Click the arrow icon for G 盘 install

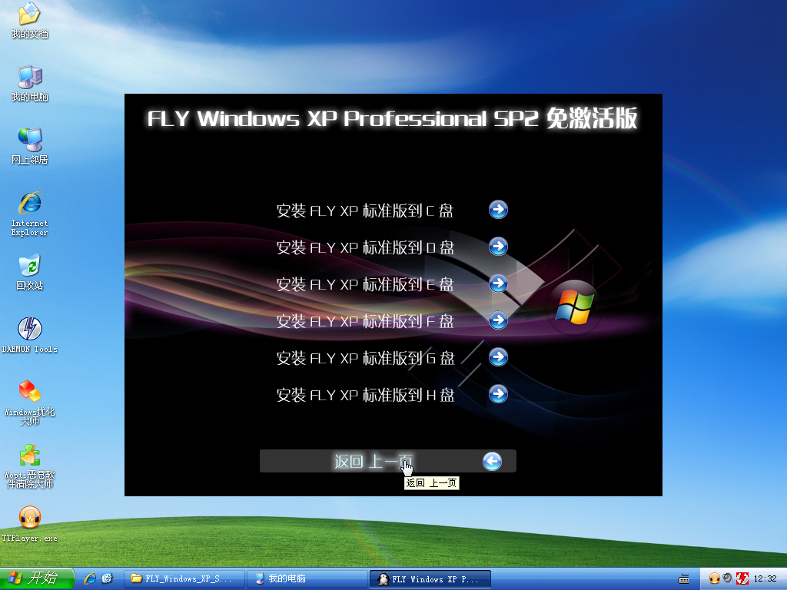coord(498,357)
